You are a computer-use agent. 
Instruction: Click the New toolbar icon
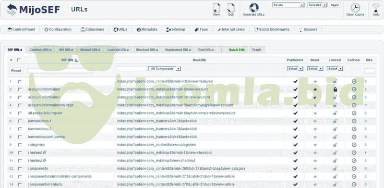click(x=216, y=8)
